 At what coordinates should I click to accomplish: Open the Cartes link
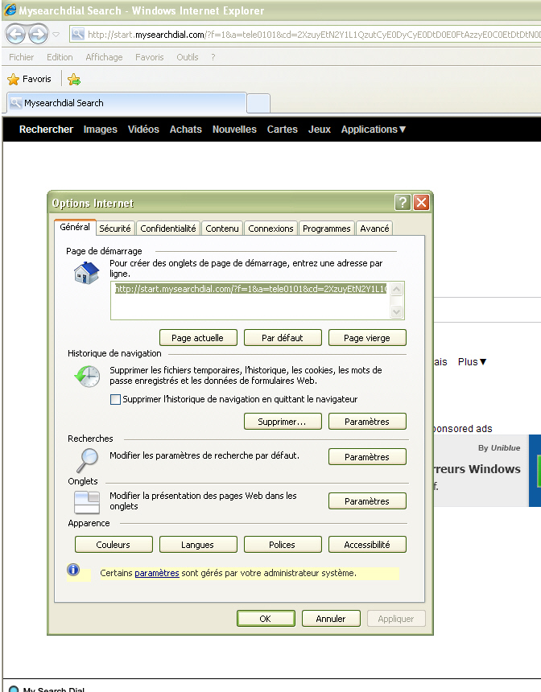pyautogui.click(x=282, y=130)
